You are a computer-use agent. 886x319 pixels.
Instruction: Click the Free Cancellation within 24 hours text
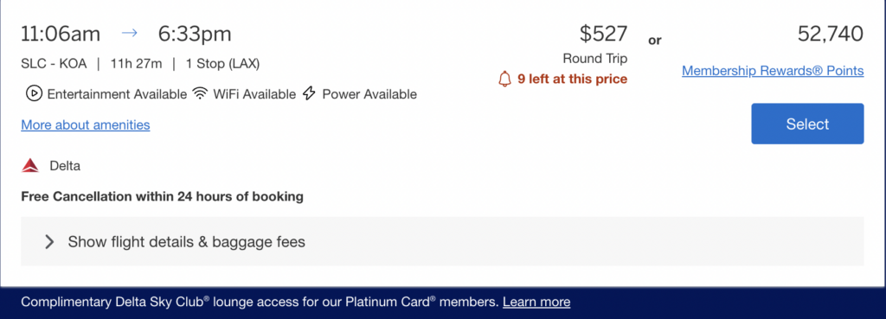click(162, 196)
